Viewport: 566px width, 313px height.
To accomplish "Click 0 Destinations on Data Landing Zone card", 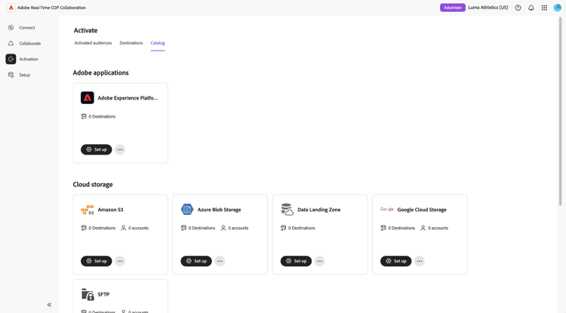I will pyautogui.click(x=298, y=228).
